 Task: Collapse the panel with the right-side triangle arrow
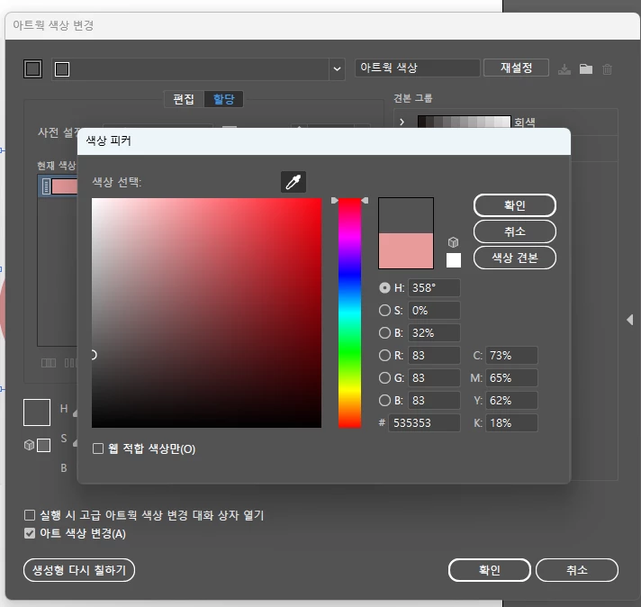click(x=629, y=320)
